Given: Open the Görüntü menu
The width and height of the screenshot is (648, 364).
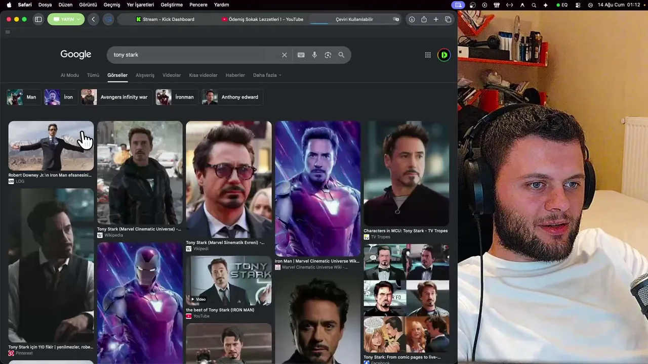Looking at the screenshot, I should pyautogui.click(x=88, y=5).
